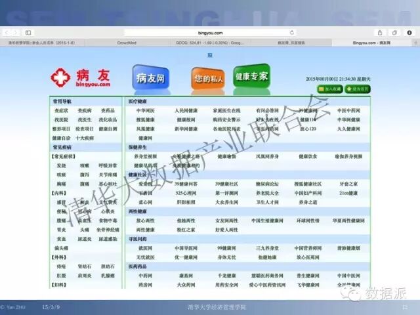Screen dimensions: 420x315
Task: Open the share icon in toolbar
Action: (380, 33)
